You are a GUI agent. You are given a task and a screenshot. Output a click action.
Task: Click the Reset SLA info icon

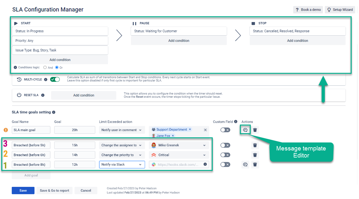coord(43,95)
